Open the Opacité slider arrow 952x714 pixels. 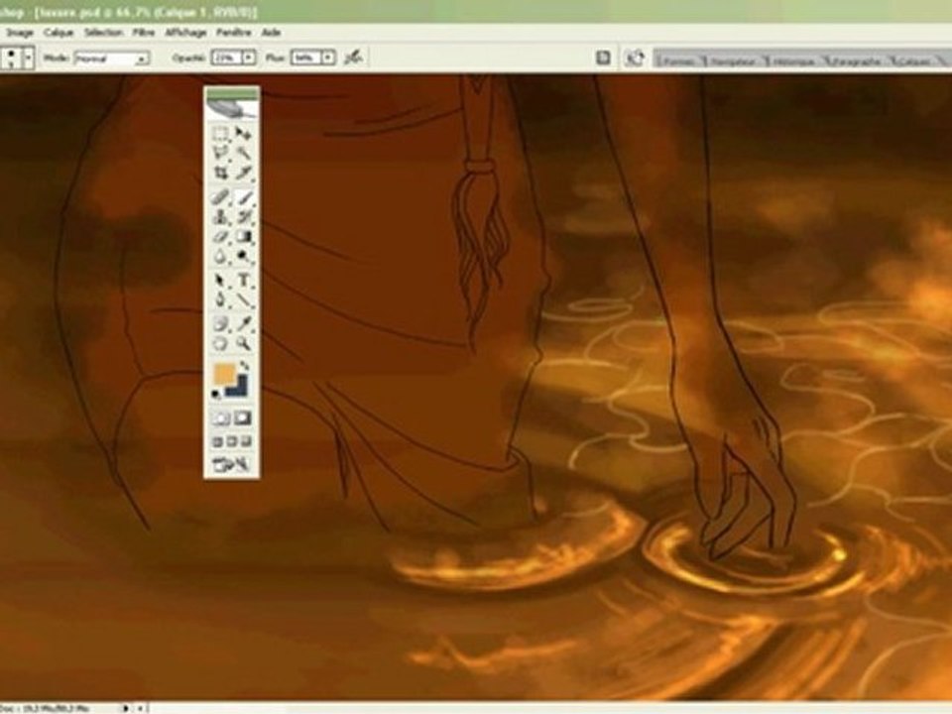[x=249, y=59]
